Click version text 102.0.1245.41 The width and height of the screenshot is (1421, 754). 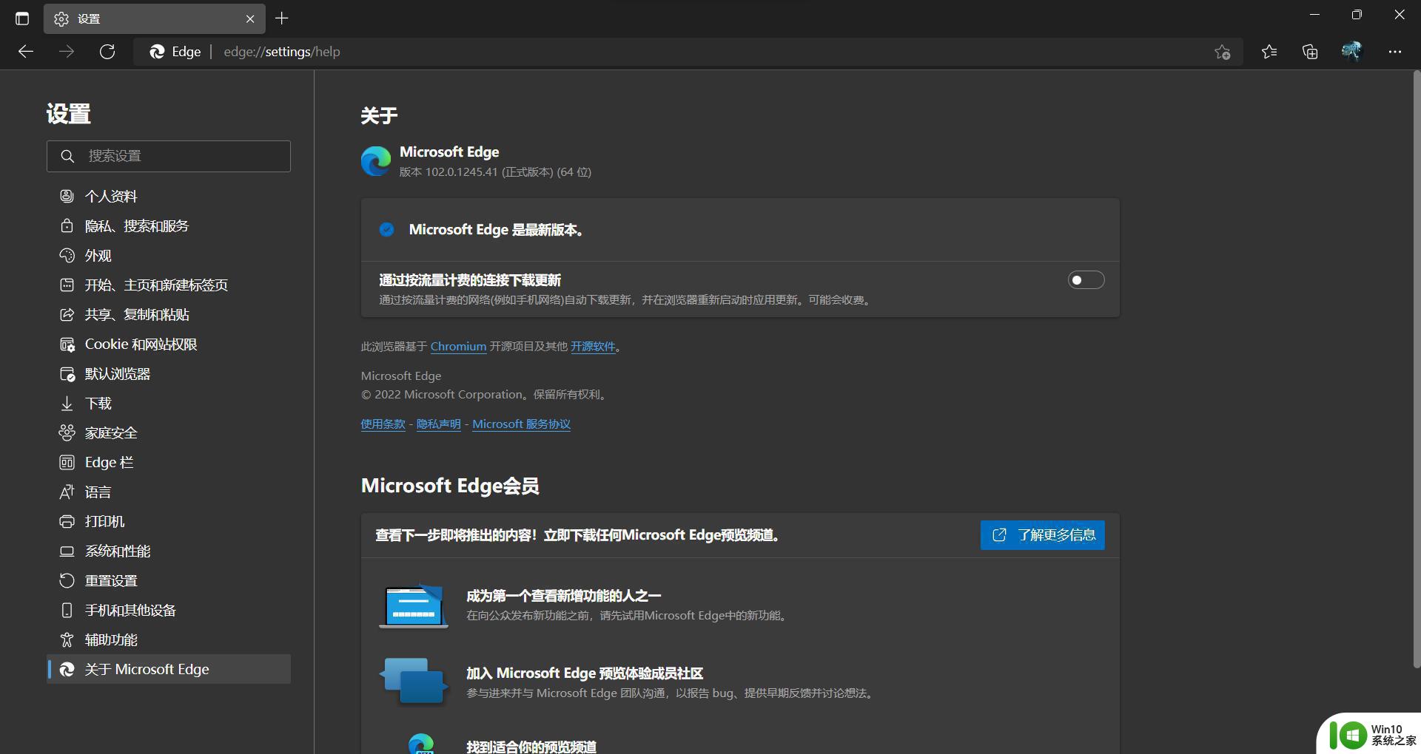pos(461,172)
